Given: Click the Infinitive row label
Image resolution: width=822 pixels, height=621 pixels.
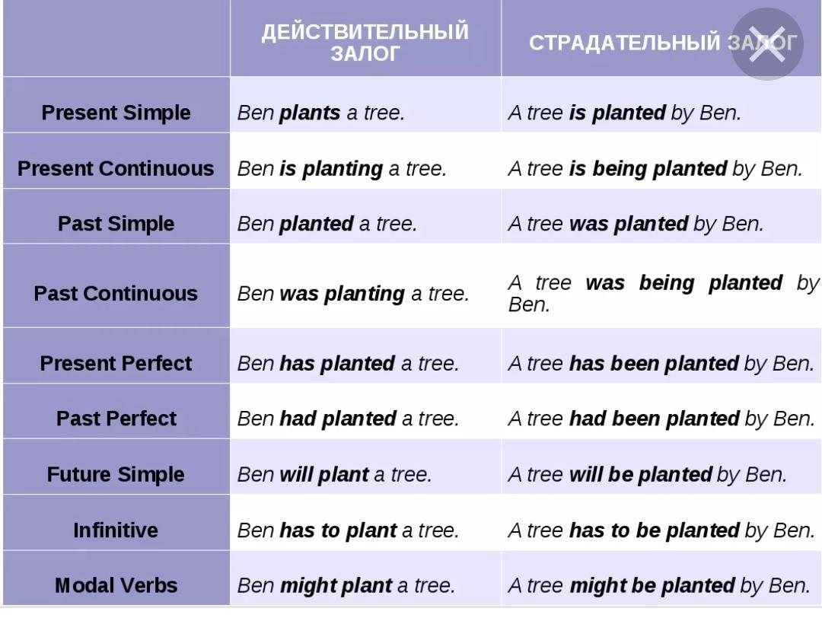Looking at the screenshot, I should click(x=116, y=530).
